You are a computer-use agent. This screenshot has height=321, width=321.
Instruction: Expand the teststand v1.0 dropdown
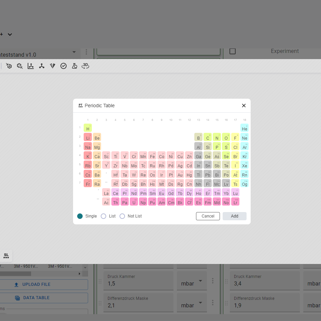point(74,52)
